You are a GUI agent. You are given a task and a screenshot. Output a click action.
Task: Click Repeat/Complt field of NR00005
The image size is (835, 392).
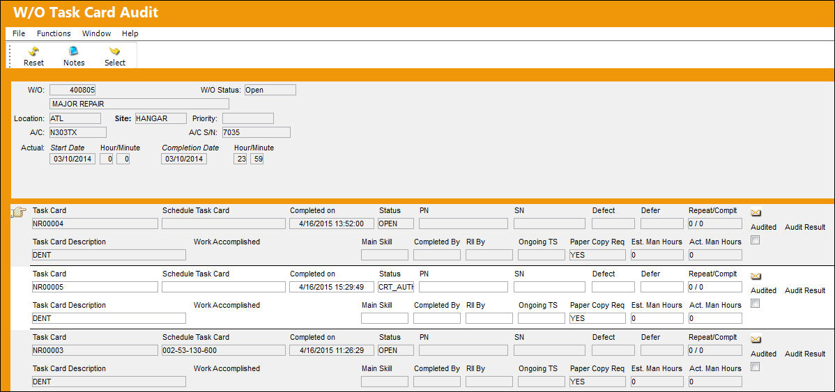coord(714,287)
